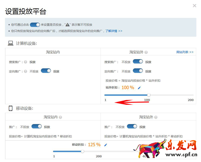This screenshot has height=162, width=201.
Task: Click the 移动折扣 slider handle
Action: [x=82, y=151]
